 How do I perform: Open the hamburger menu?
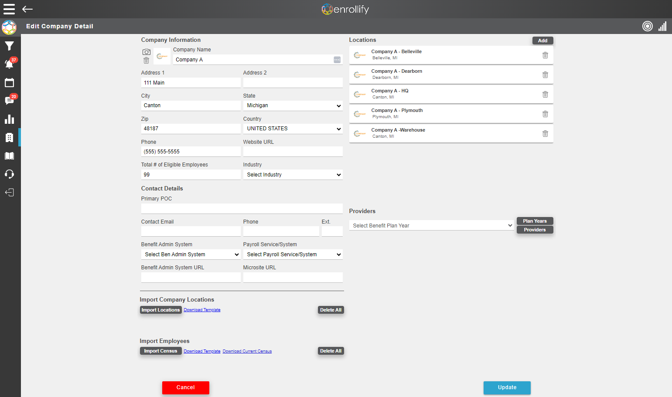pyautogui.click(x=9, y=9)
